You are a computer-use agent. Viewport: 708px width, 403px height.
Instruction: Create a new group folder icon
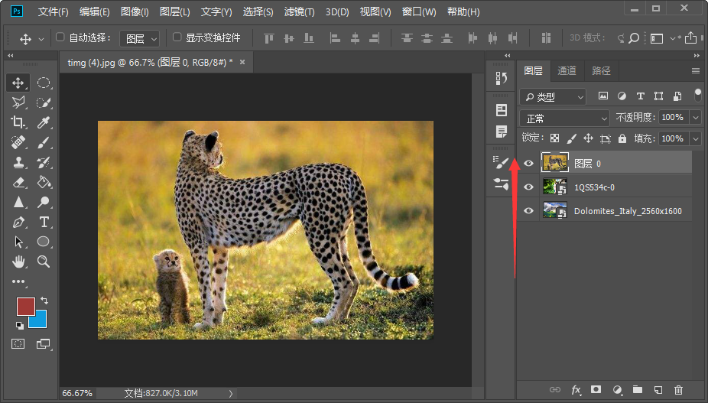tap(638, 389)
